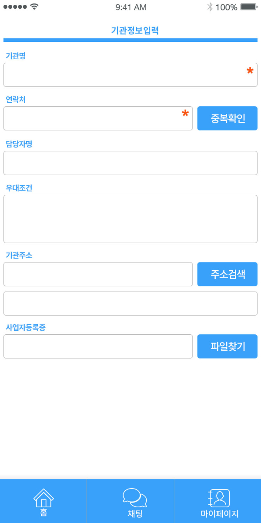
Task: Focus the 담당자명 input field
Action: [130, 163]
